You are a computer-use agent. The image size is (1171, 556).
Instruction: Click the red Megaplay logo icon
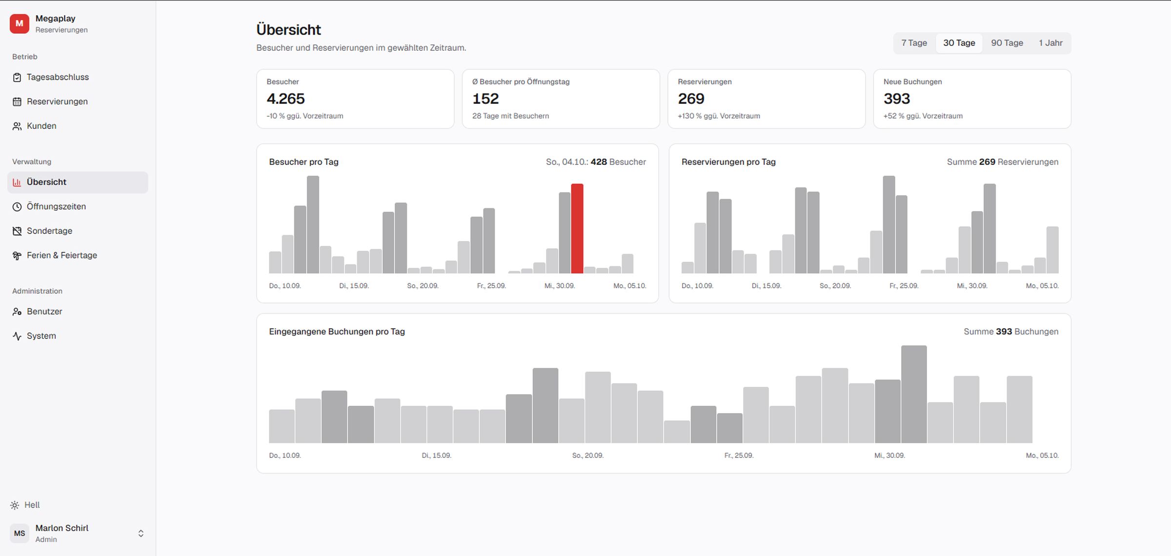click(20, 23)
